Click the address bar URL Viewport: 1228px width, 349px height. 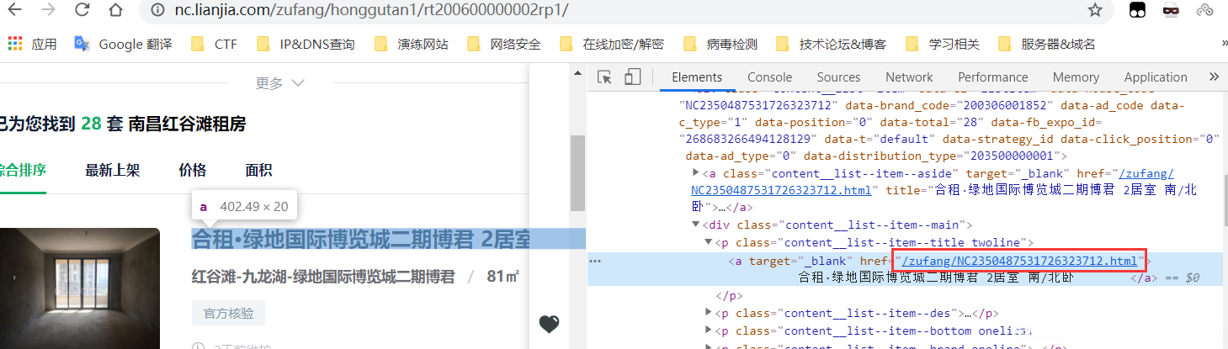click(x=371, y=10)
